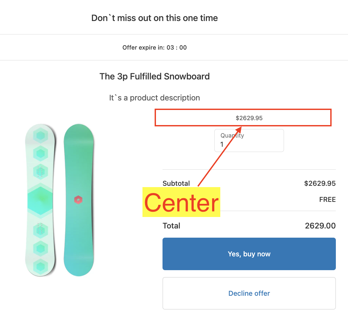Click the topmost hexagon on white snowboard
This screenshot has width=348, height=323.
pos(40,135)
